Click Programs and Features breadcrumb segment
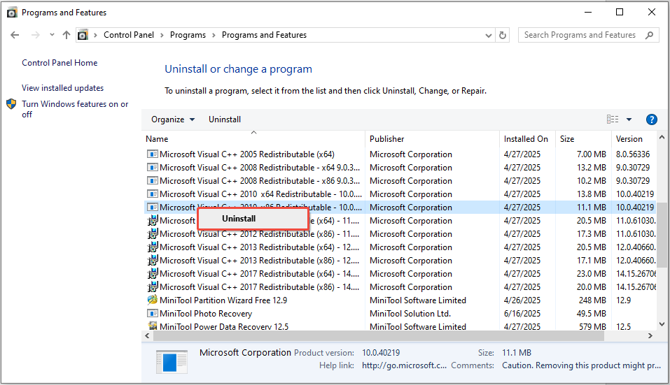Viewport: 670px width, 385px height. (264, 35)
